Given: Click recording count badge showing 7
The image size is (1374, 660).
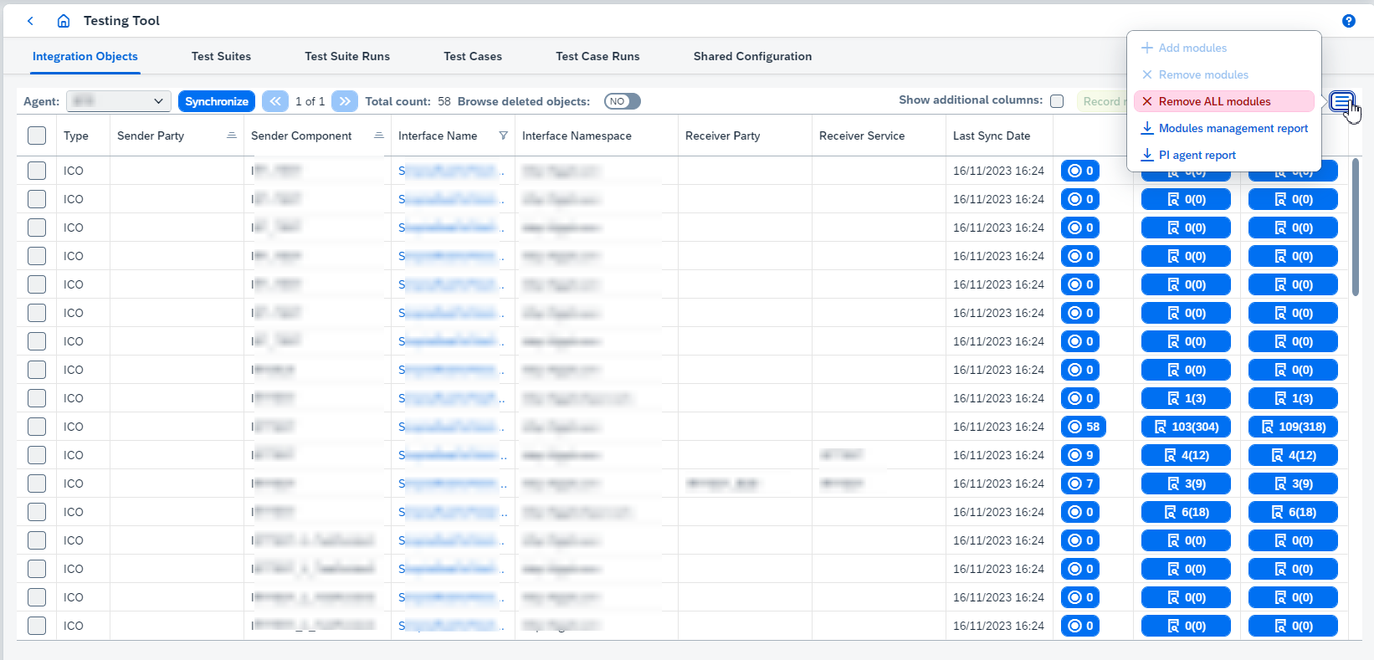Looking at the screenshot, I should 1080,483.
